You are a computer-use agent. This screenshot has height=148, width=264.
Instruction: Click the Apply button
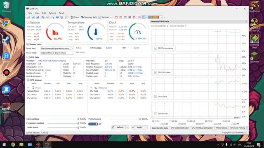pos(139,127)
